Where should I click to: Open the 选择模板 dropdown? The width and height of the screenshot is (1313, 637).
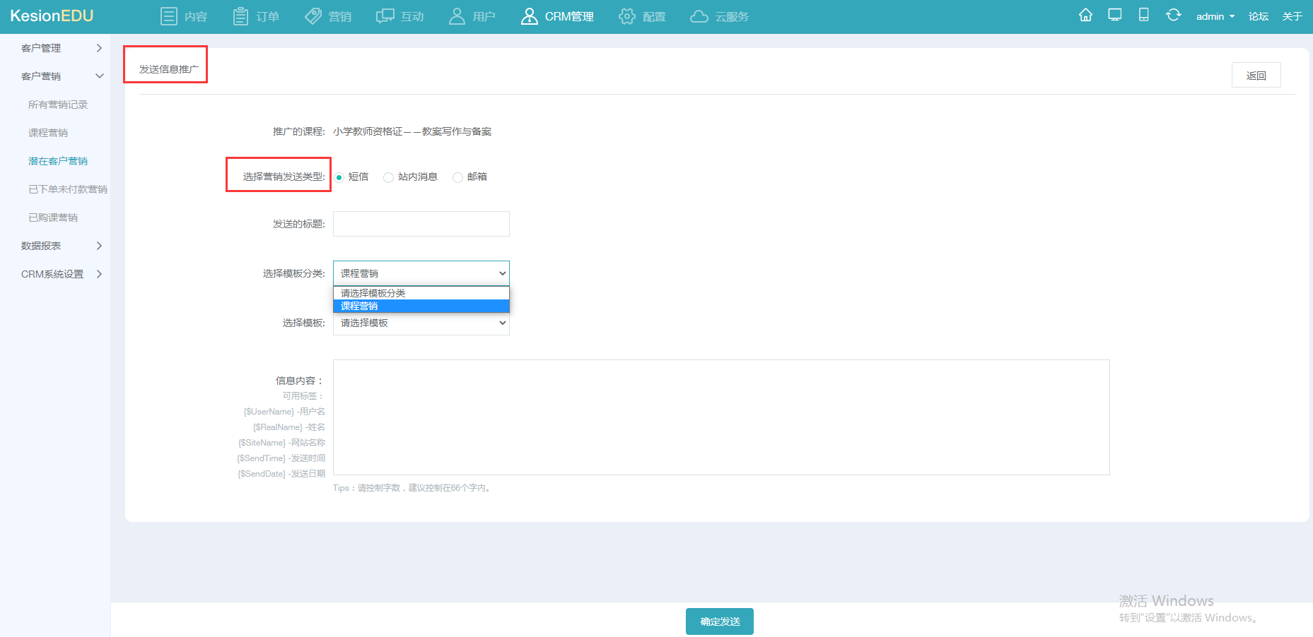point(421,323)
